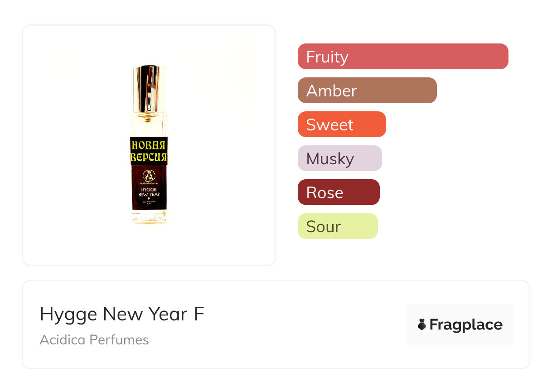Select the Amber accord bar
The image size is (552, 391).
click(x=367, y=91)
